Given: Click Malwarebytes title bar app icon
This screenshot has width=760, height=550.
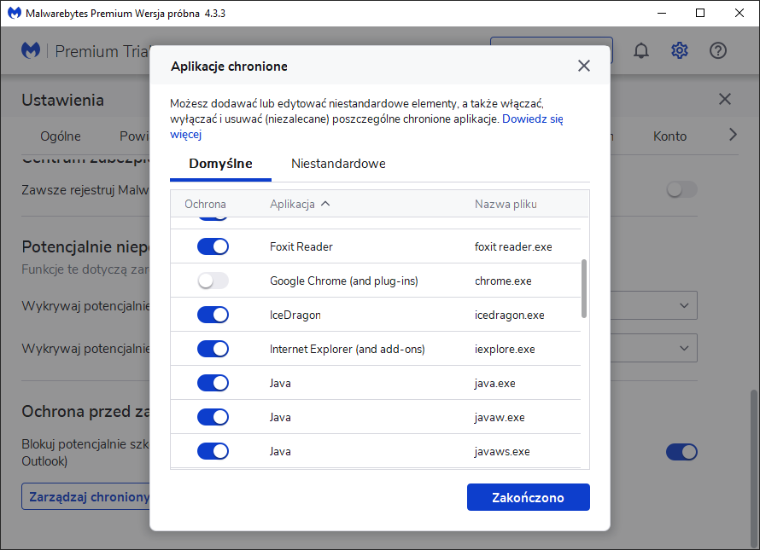Looking at the screenshot, I should point(15,13).
